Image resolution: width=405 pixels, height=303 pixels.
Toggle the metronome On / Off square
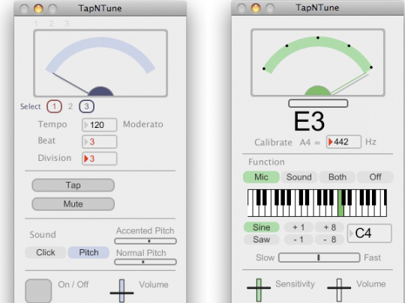click(x=38, y=290)
